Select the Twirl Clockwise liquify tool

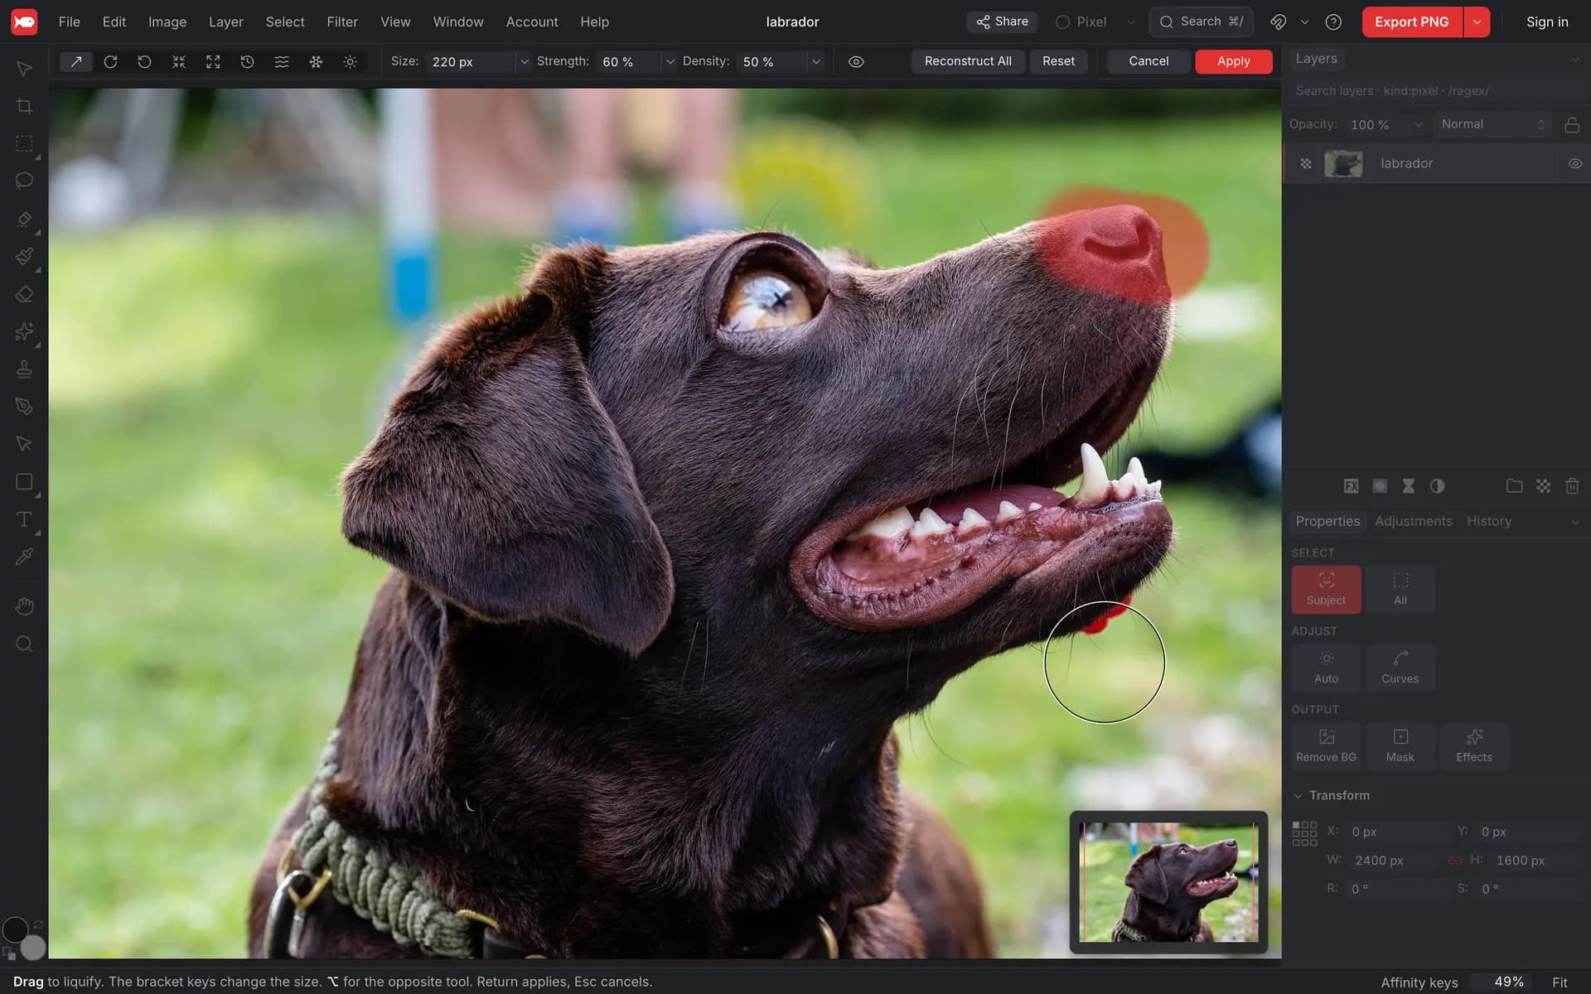coord(110,61)
